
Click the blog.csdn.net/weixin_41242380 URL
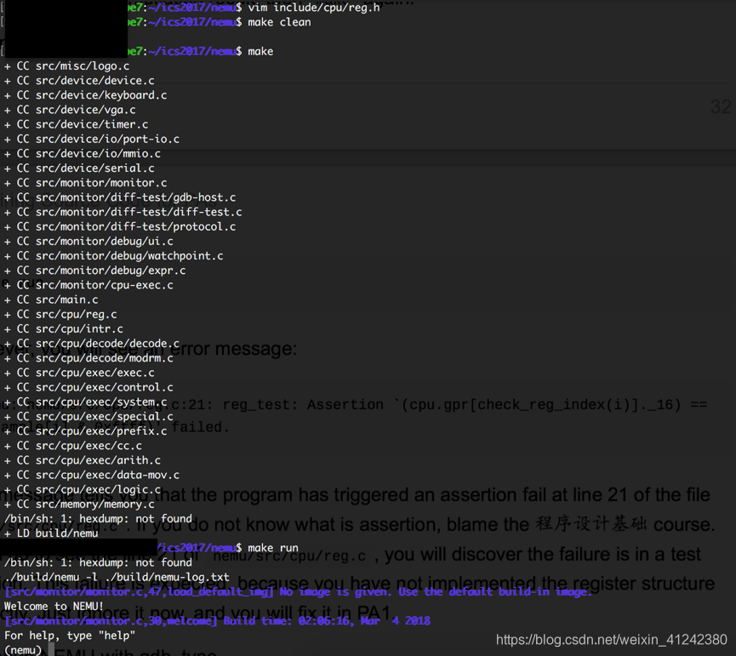click(612, 640)
